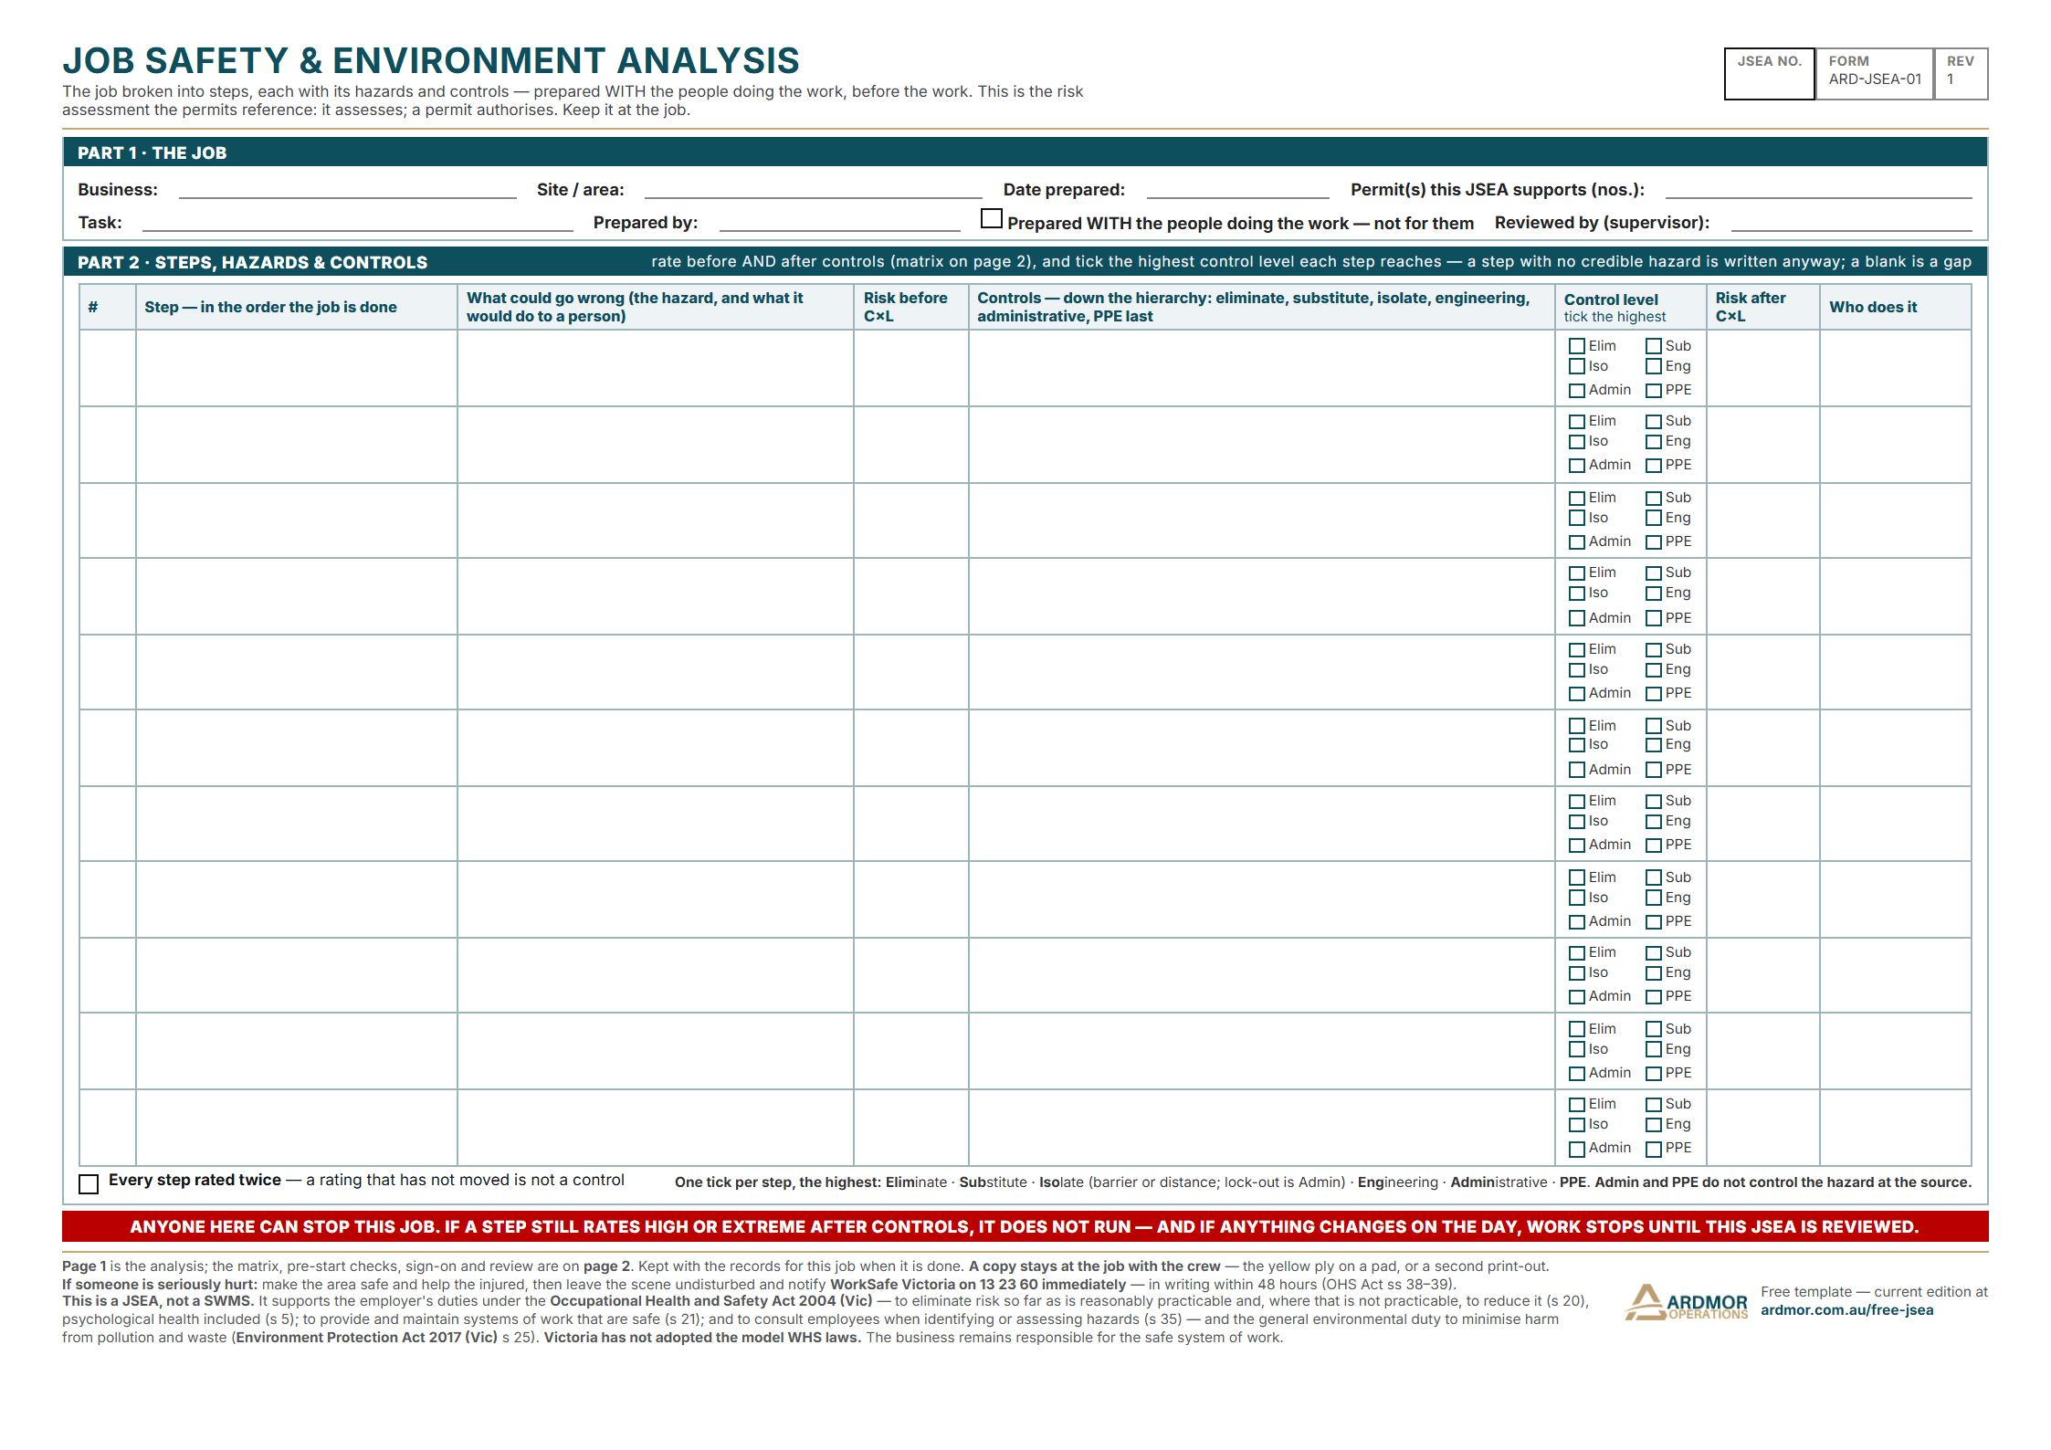Click the Reviewed by (supervisor) field line
The width and height of the screenshot is (2051, 1450).
1851,223
